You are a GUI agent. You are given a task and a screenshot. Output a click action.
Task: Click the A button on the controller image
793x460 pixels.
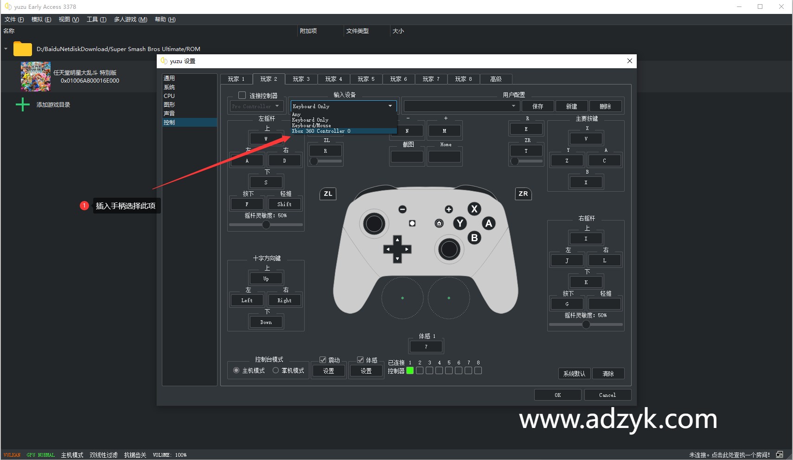488,223
